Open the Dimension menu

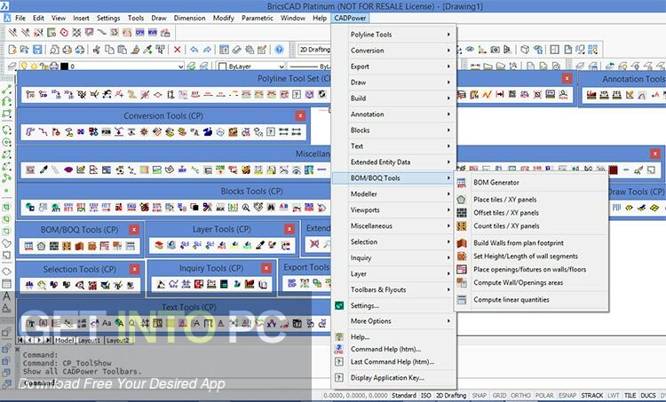coord(189,18)
